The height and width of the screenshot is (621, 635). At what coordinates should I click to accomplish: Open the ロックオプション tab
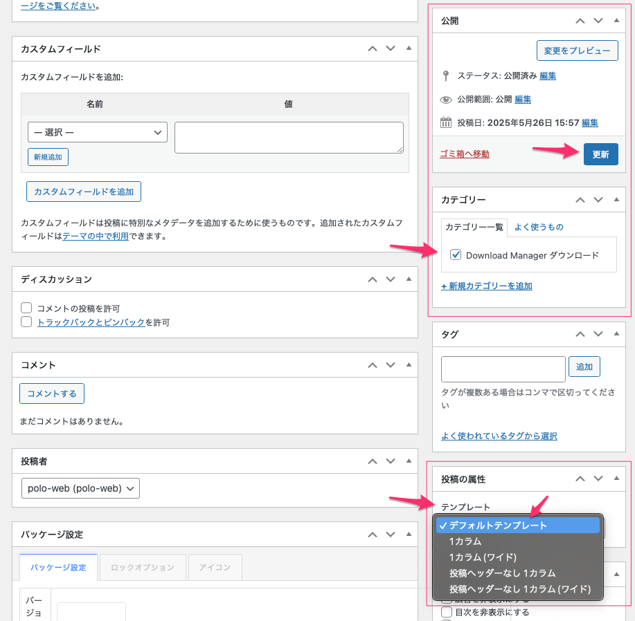tap(143, 567)
